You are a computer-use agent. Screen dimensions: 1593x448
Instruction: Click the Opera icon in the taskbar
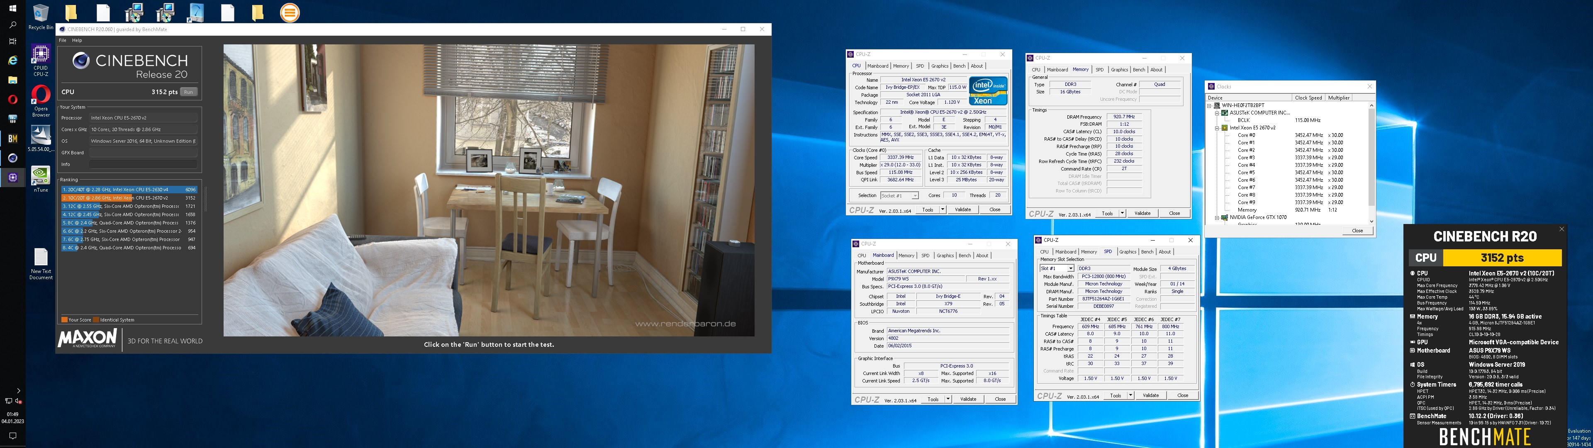(x=12, y=99)
